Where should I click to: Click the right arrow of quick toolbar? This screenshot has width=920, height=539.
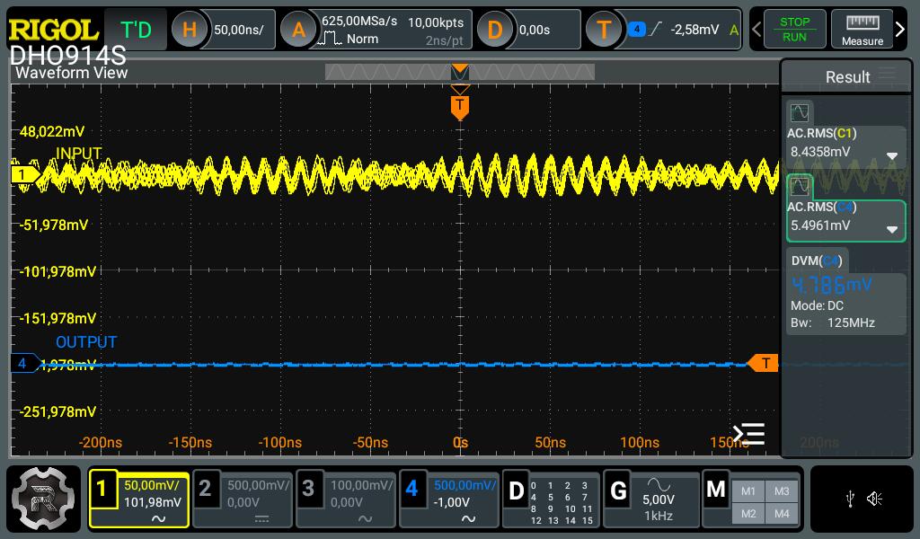tap(900, 30)
